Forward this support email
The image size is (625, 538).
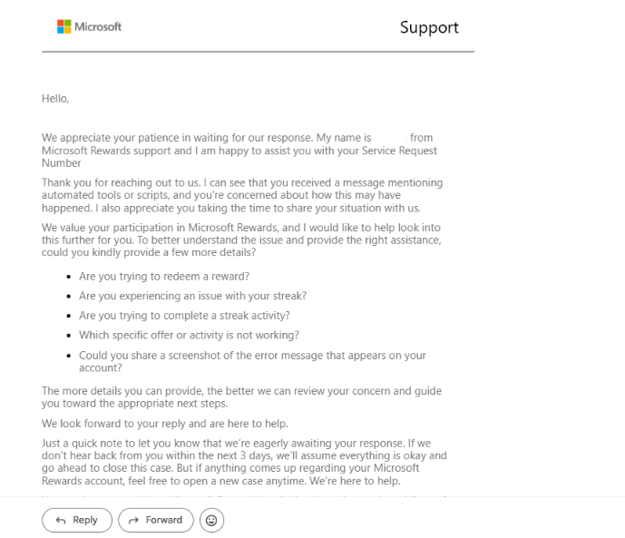(156, 520)
